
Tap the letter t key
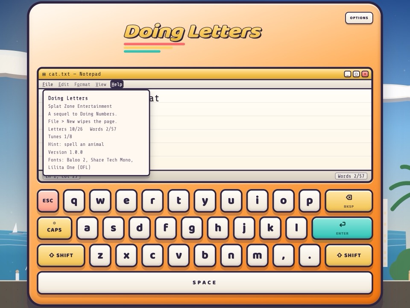pos(179,201)
